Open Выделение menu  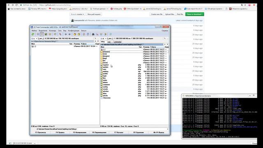click(x=43, y=31)
